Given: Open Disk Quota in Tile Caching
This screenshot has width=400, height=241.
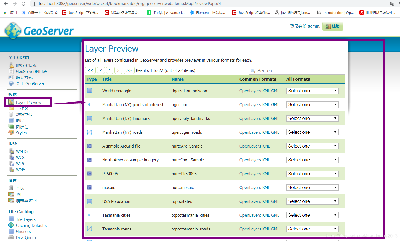Looking at the screenshot, I should [x=26, y=238].
